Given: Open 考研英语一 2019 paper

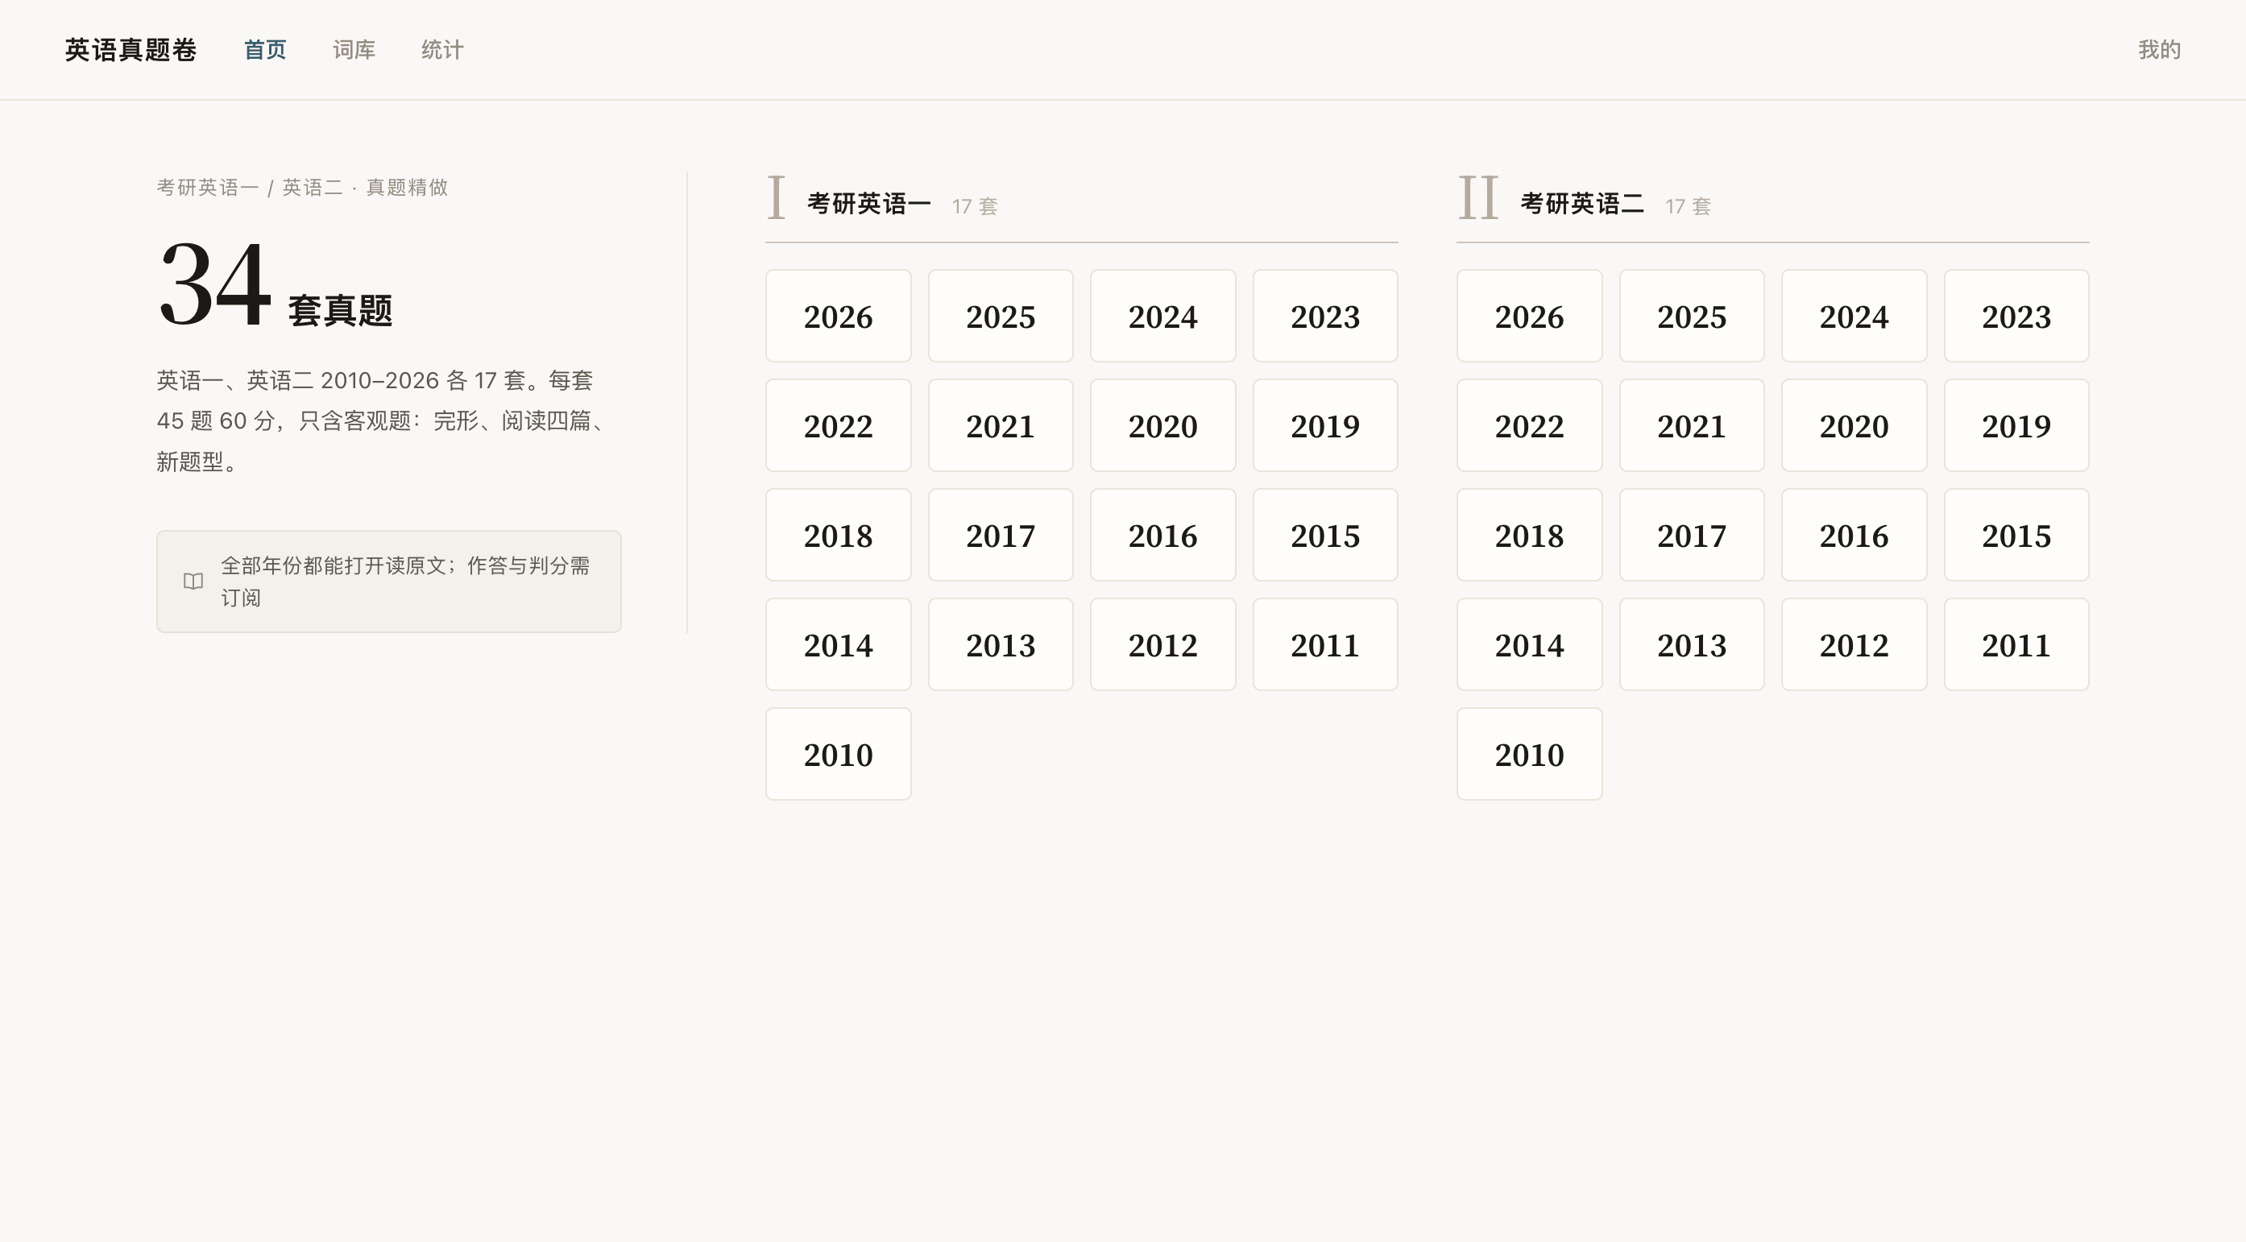Looking at the screenshot, I should point(1325,425).
